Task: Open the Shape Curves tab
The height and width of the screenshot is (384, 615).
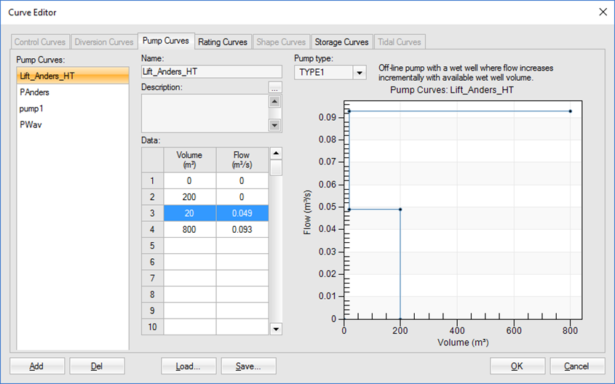Action: click(281, 42)
